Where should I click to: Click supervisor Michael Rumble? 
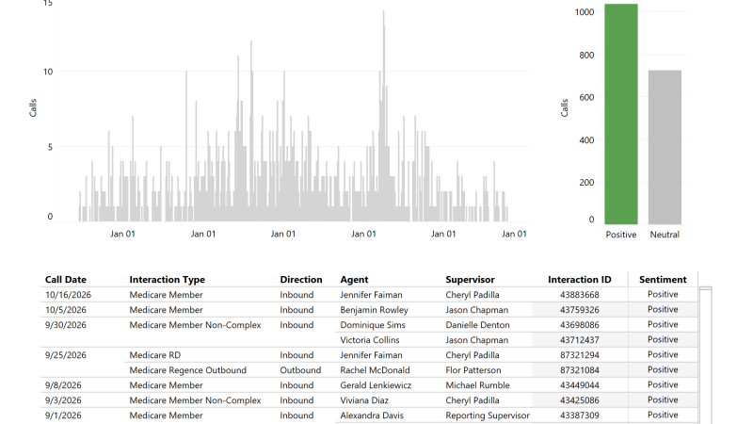(x=477, y=385)
